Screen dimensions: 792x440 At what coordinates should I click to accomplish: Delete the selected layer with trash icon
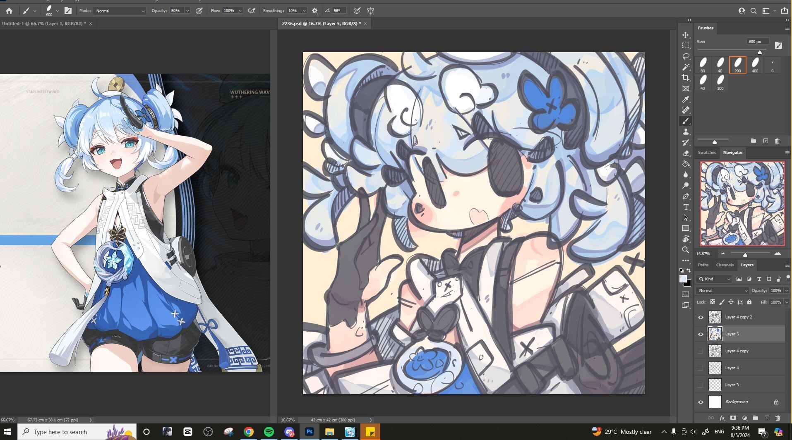coord(778,418)
